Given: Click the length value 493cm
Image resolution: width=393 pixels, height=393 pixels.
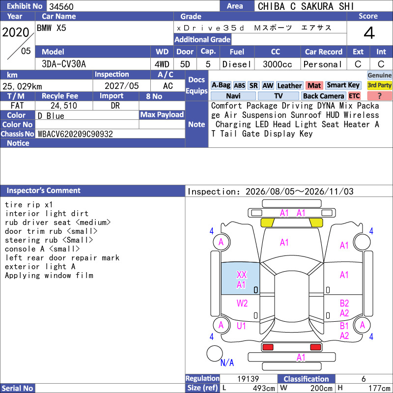Looking at the screenshot, I should [x=264, y=388].
